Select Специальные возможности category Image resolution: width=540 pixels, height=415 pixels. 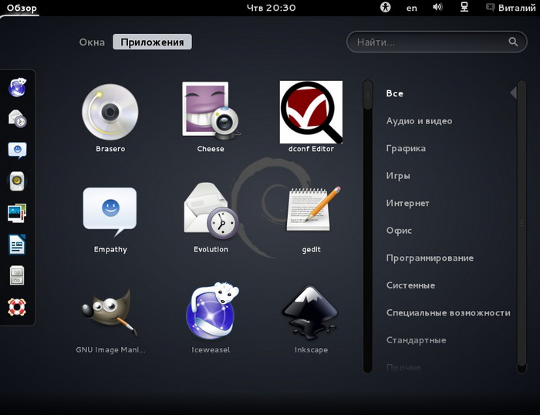pos(448,312)
